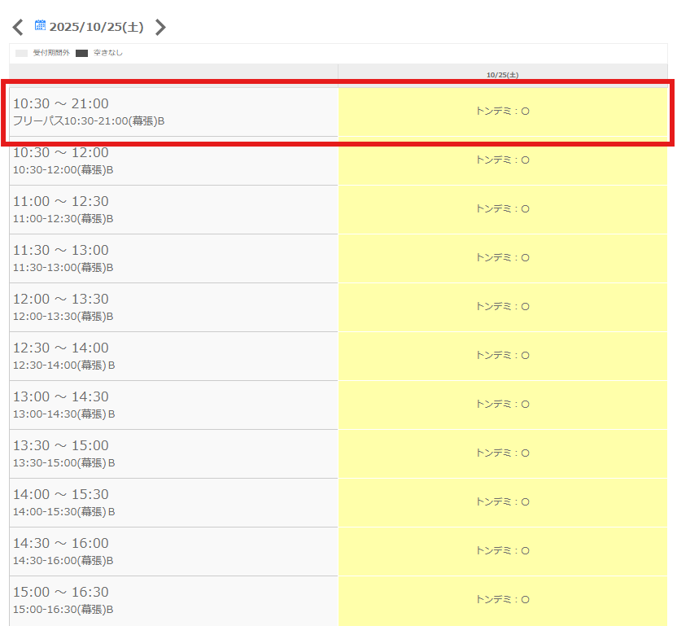
Task: Click the フリーパス10:30-21:00(幕張)B plan label
Action: (x=89, y=121)
